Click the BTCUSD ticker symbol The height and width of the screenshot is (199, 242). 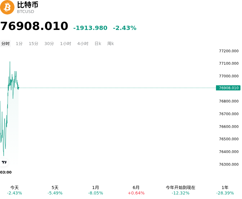coord(25,12)
